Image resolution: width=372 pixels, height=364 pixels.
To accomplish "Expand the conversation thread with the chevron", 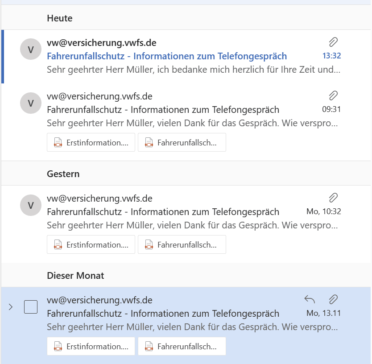I will tap(10, 307).
